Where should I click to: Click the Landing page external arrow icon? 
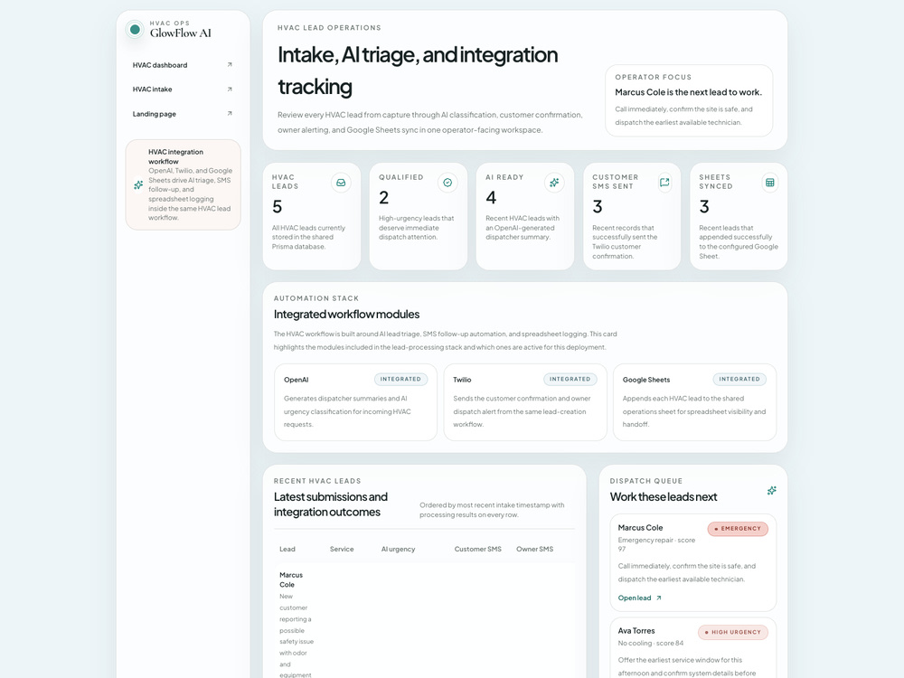[230, 113]
